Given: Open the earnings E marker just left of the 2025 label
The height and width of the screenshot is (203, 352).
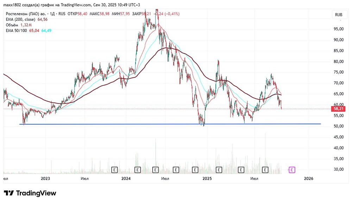Looking at the screenshot, I should [195, 170].
